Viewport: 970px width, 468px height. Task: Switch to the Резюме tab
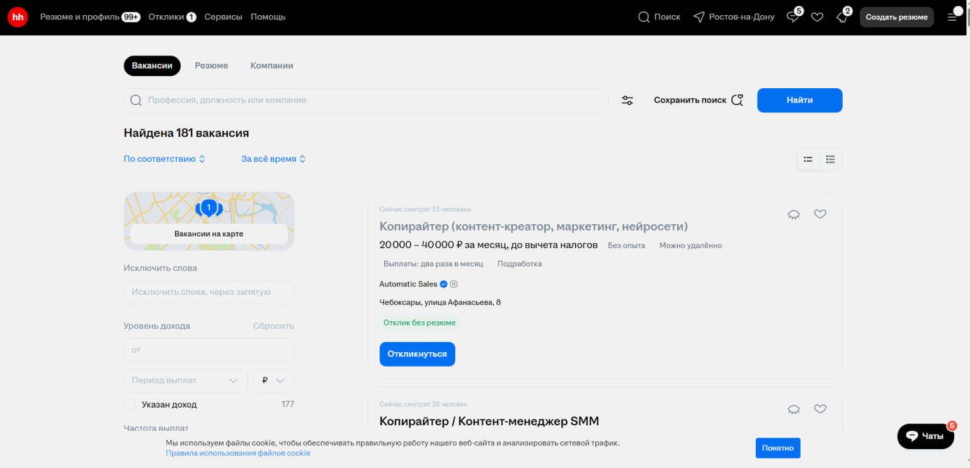point(211,66)
